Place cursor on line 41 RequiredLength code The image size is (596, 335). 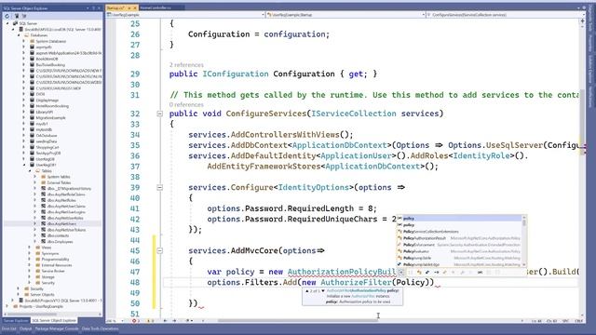(291, 208)
